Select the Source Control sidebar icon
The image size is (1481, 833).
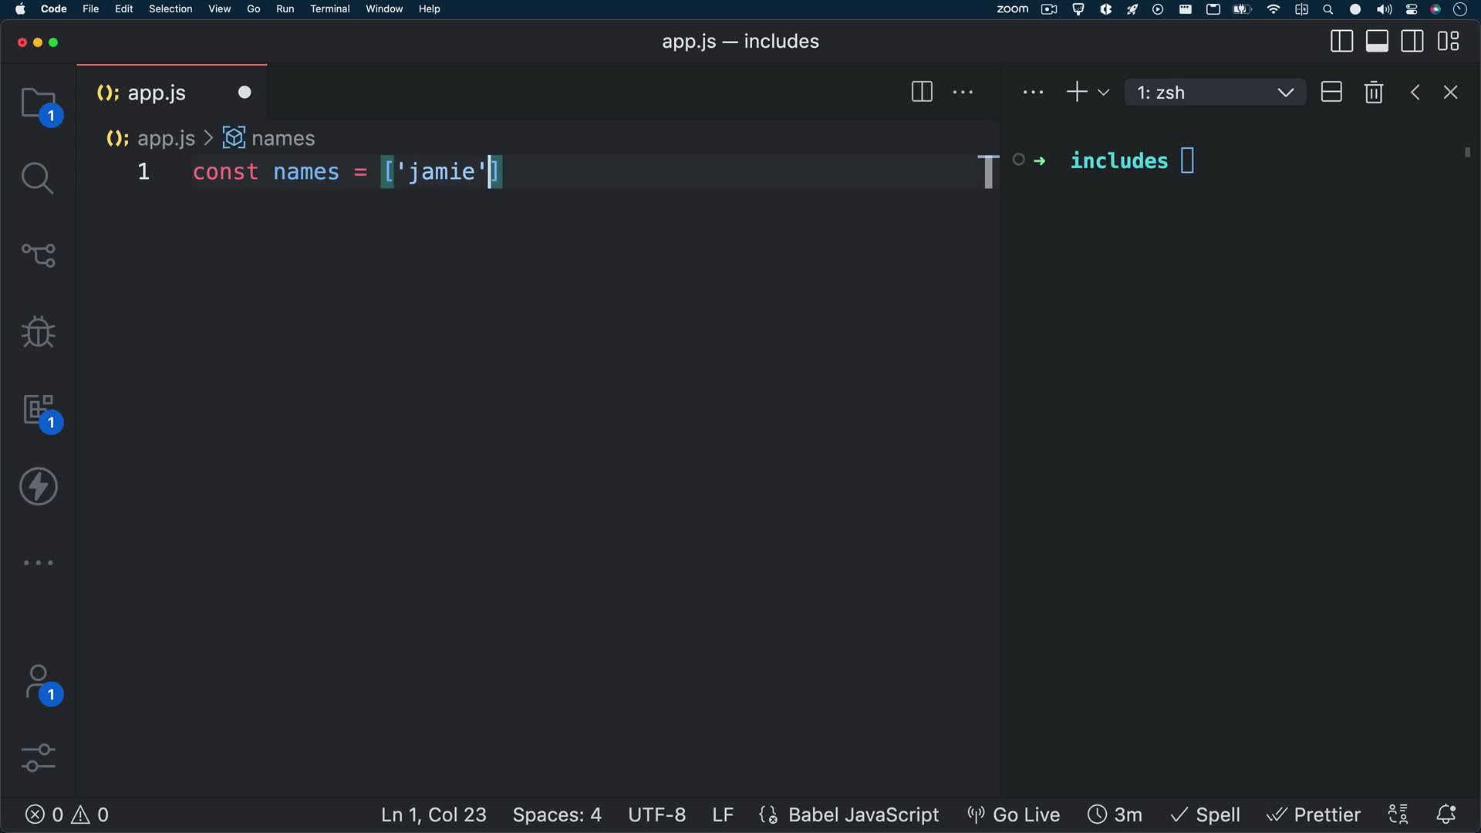pos(38,255)
